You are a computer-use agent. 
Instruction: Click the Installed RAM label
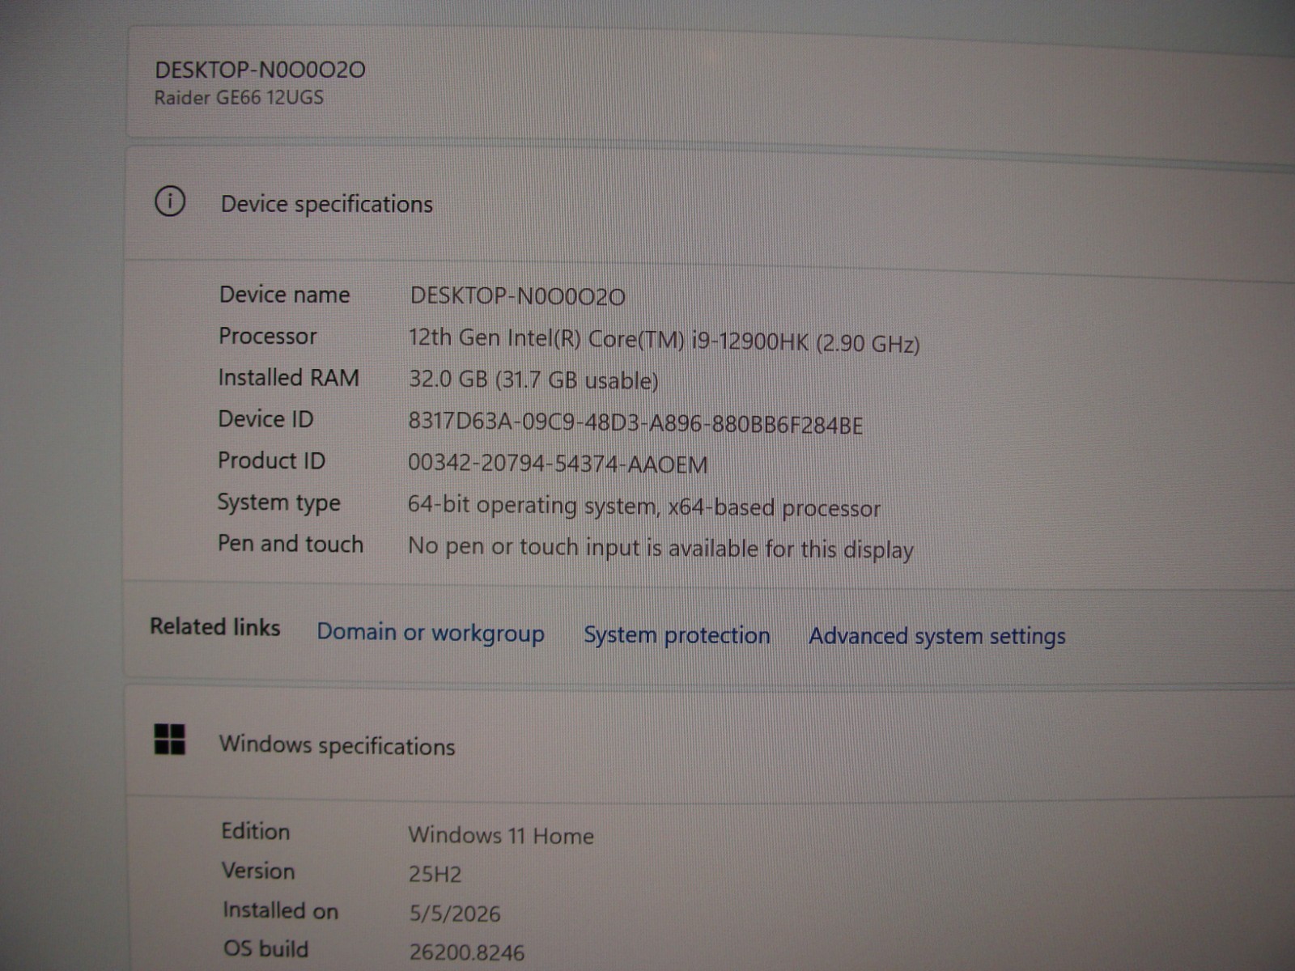(288, 377)
